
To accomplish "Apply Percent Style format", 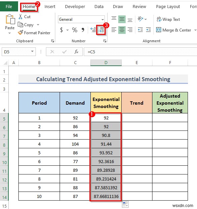I will pos(74,30).
